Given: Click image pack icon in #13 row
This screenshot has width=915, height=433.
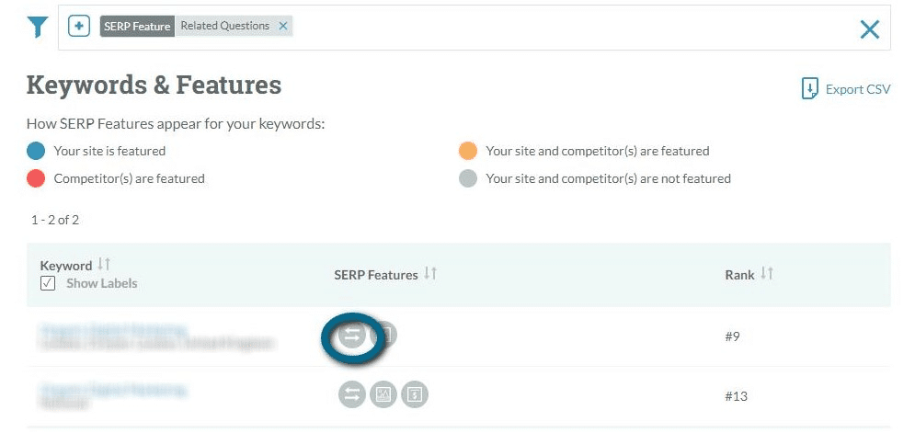Looking at the screenshot, I should coord(383,395).
